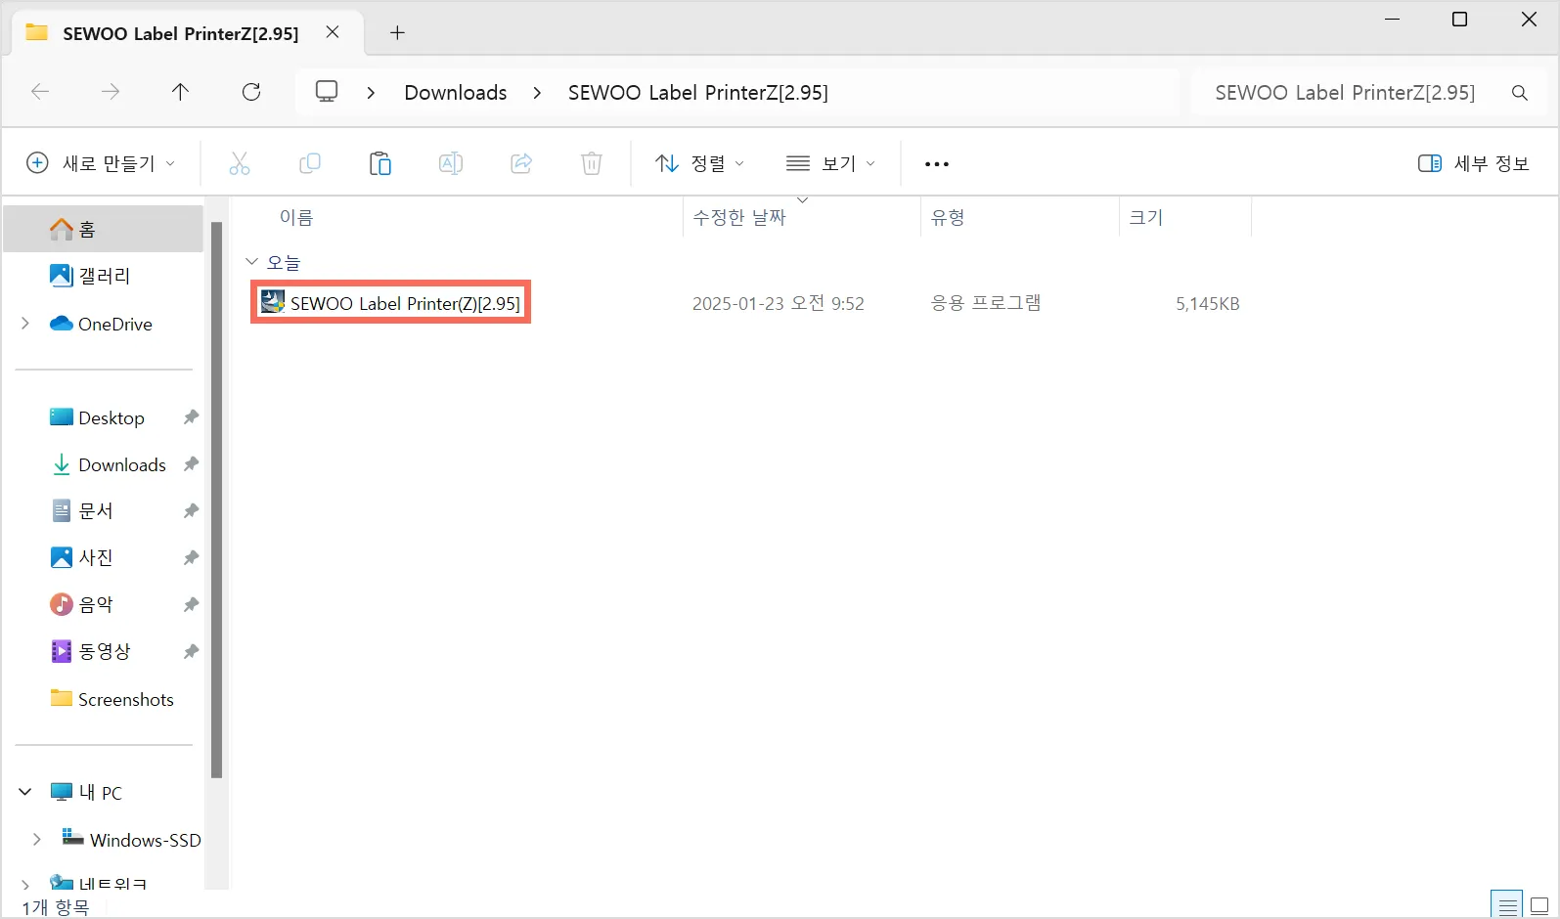Click the 2025-01-23 오전 9:52 date cell

point(778,303)
